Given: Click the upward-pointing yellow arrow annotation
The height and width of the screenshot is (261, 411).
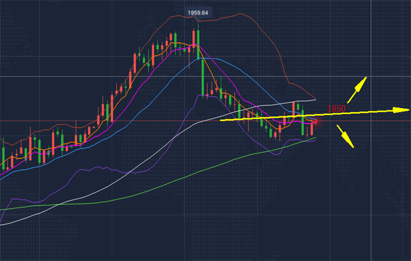Looking at the screenshot, I should [357, 90].
